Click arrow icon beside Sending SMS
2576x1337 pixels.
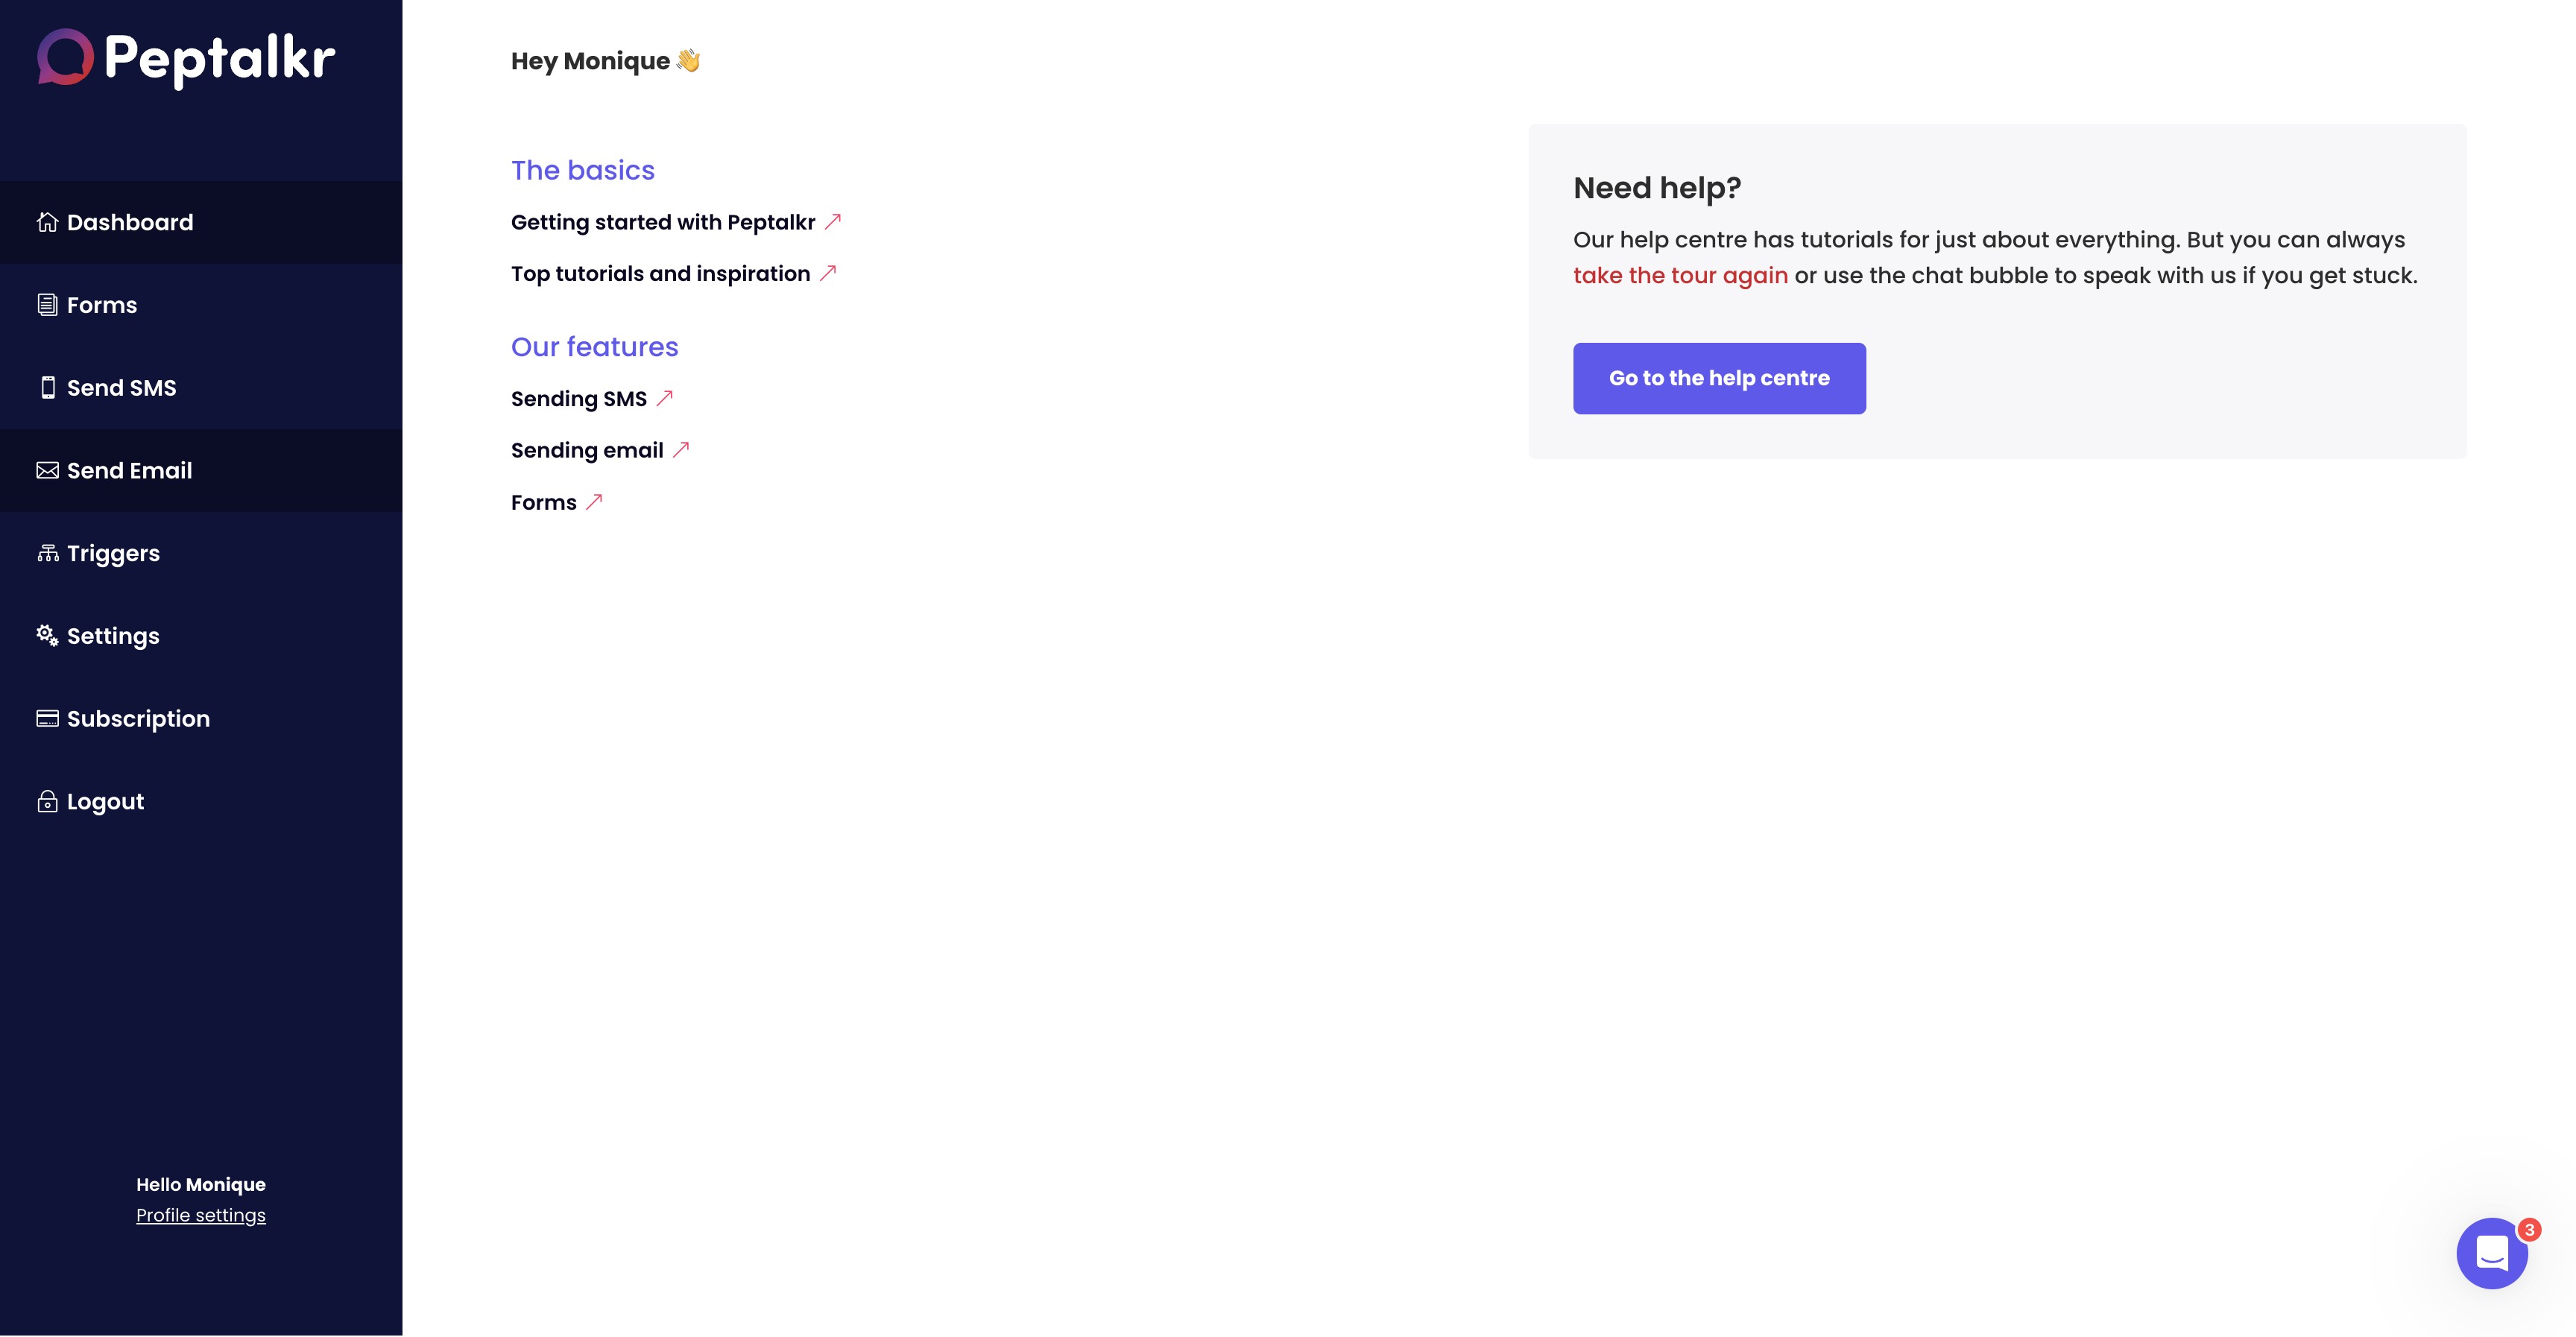665,398
